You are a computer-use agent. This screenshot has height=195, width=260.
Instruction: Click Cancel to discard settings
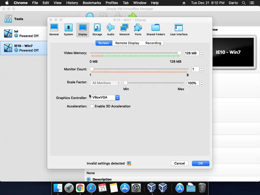[x=180, y=163]
